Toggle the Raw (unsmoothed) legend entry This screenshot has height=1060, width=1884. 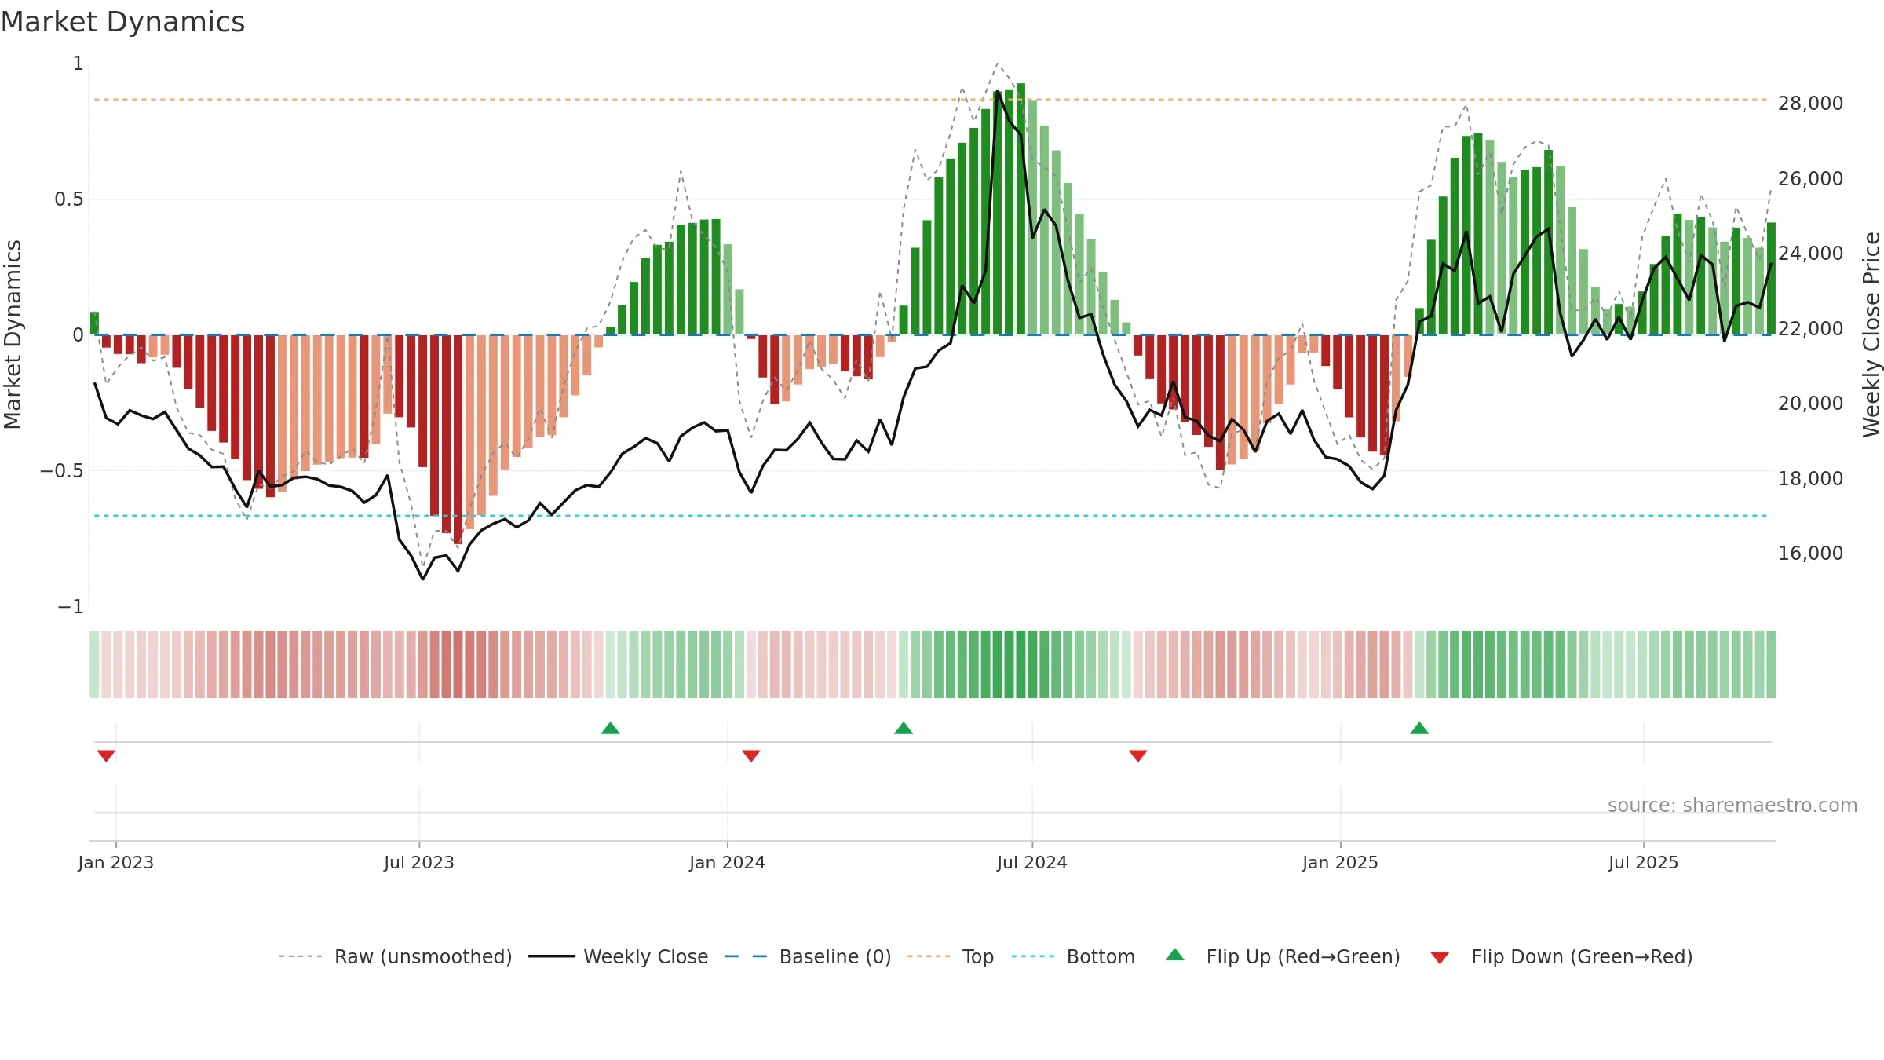pyautogui.click(x=395, y=956)
